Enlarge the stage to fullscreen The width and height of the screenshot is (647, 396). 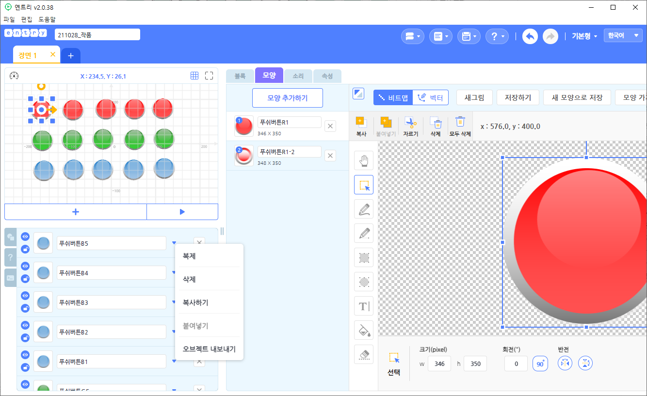209,76
